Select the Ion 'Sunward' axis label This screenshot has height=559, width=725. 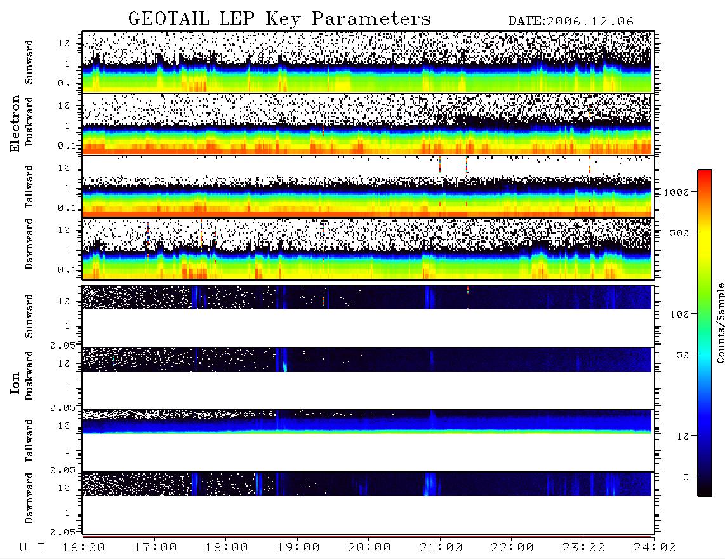pos(29,316)
